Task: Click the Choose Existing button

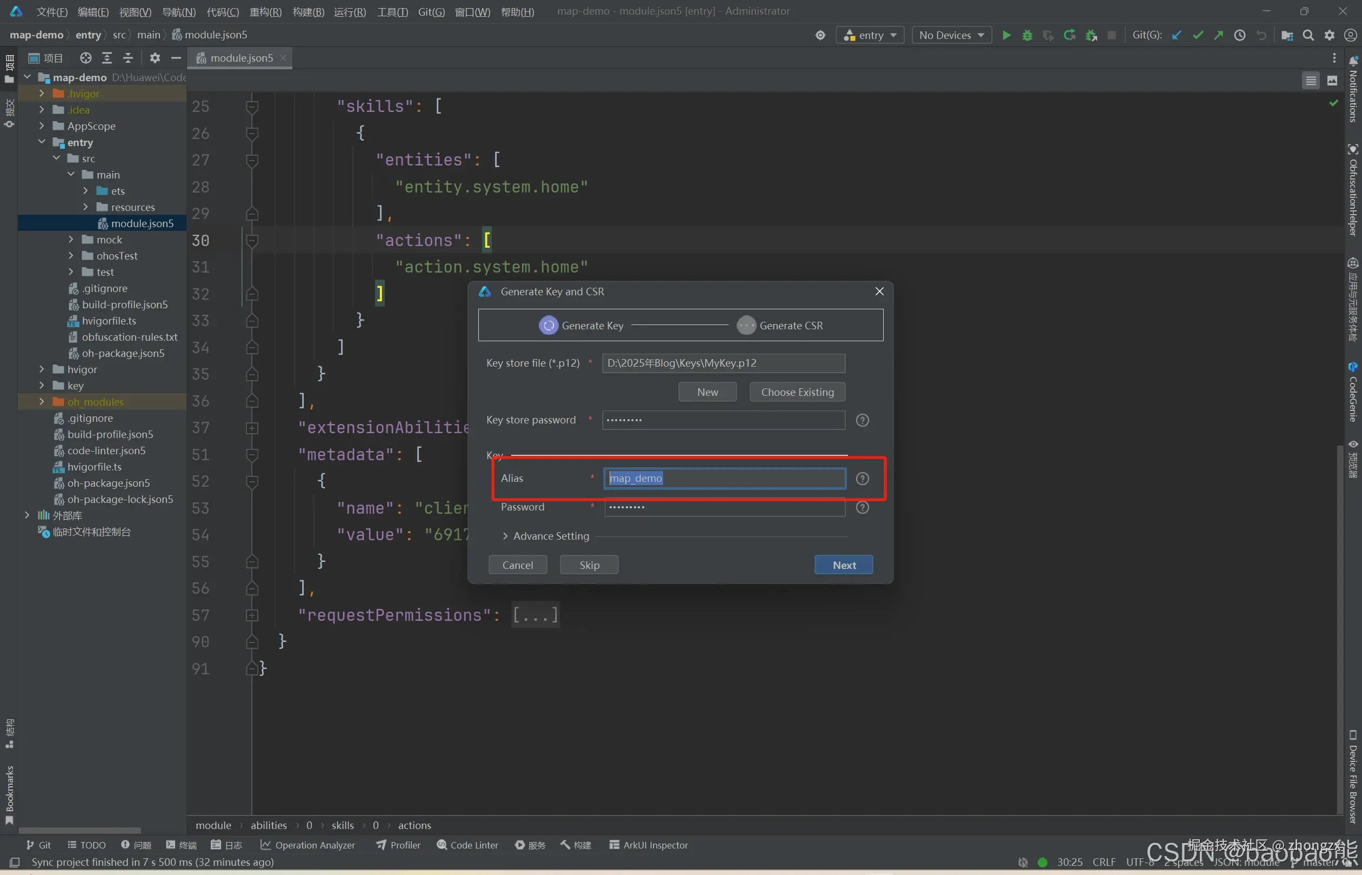Action: coord(797,392)
